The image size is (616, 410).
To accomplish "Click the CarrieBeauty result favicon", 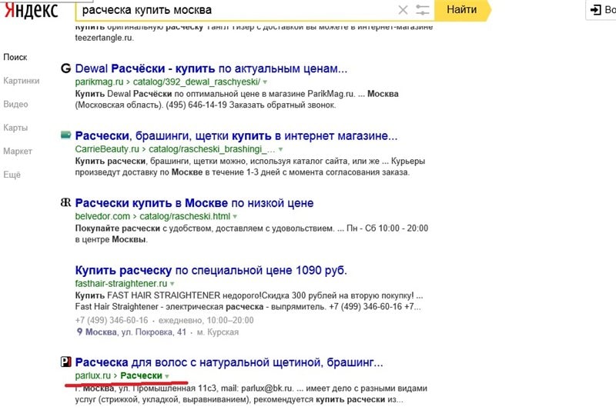I will click(x=65, y=135).
